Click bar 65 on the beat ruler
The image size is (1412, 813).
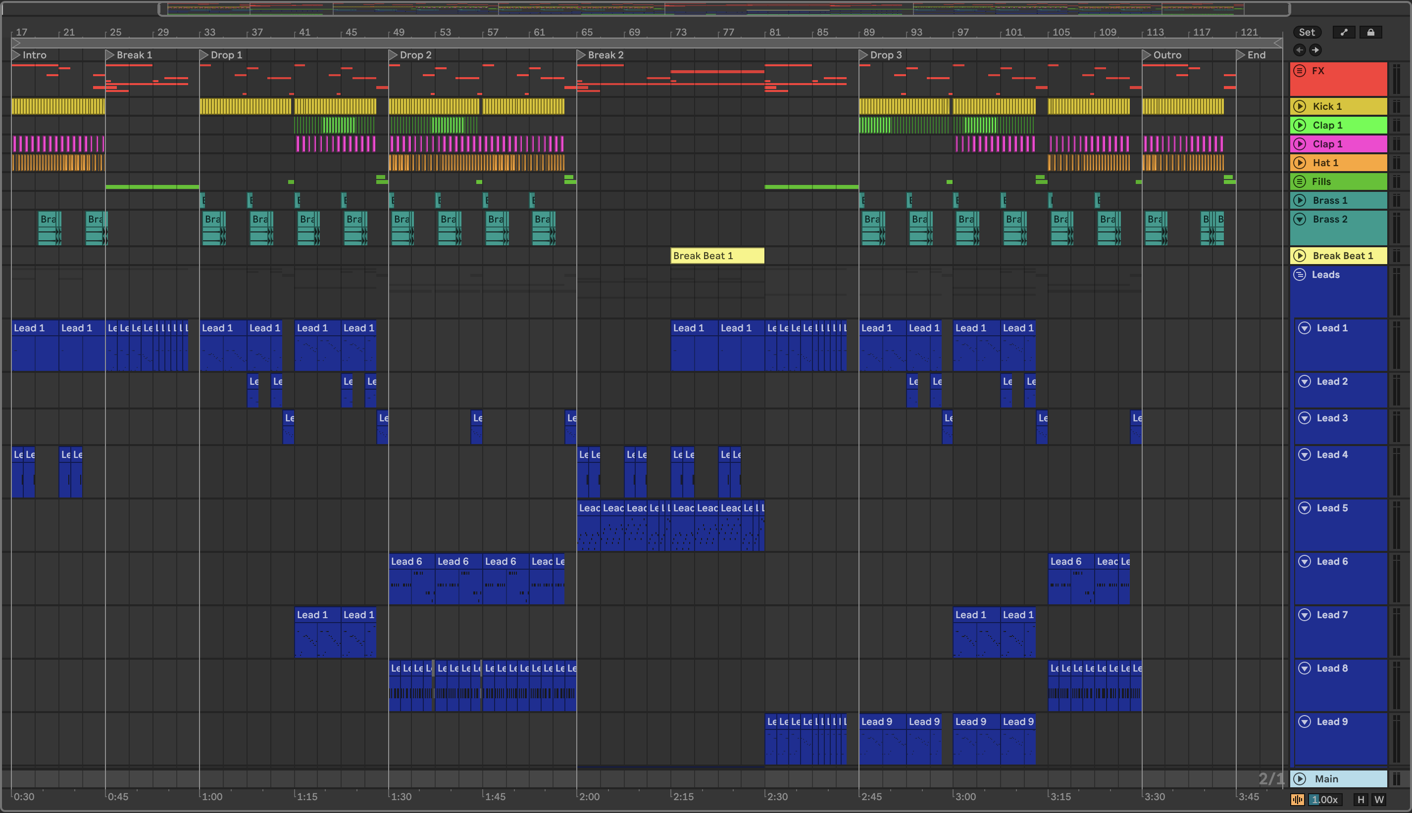[x=586, y=32]
